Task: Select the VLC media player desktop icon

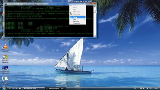Action: coord(5,48)
